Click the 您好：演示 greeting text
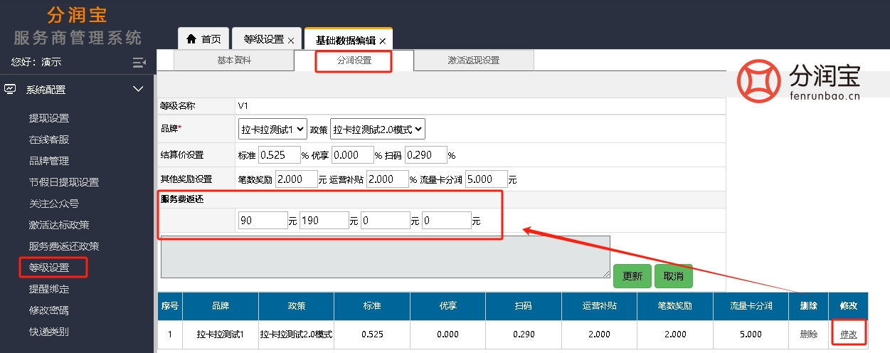Screen dimensions: 890x353 point(36,63)
